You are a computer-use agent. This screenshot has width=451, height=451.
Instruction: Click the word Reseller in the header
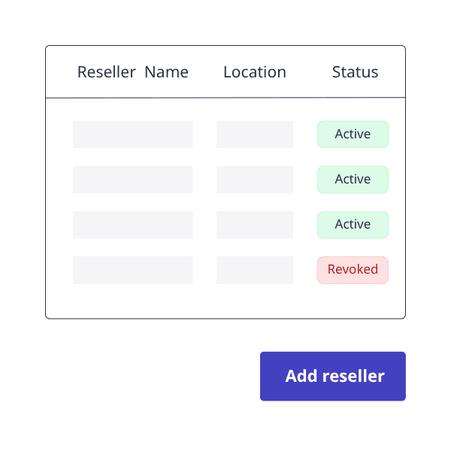pyautogui.click(x=106, y=72)
